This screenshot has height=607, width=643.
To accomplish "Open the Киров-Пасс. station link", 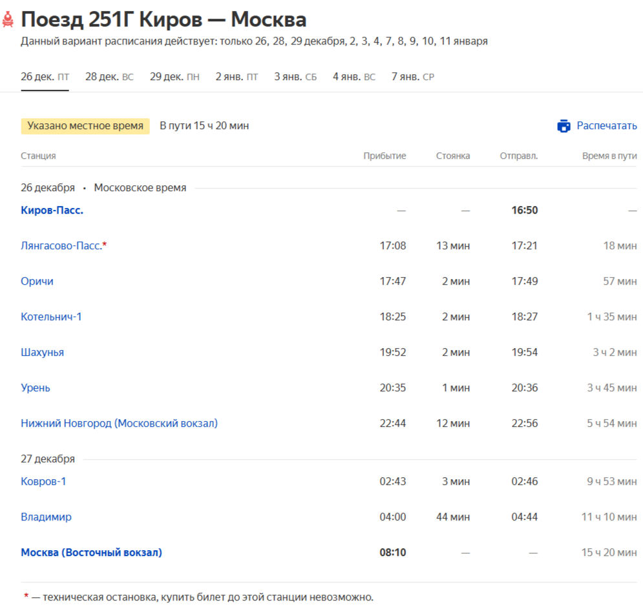I will 52,211.
